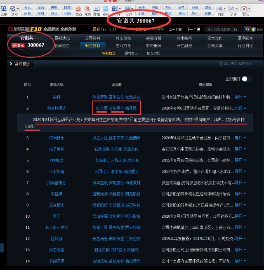Open the 公司资料 tab
The image size is (264, 270).
pyautogui.click(x=92, y=38)
